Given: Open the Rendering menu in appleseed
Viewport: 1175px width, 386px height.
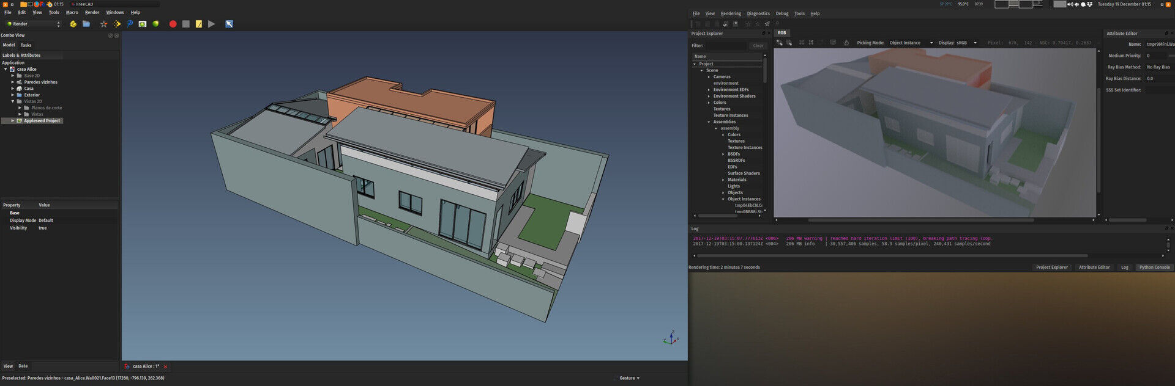Looking at the screenshot, I should click(x=730, y=13).
